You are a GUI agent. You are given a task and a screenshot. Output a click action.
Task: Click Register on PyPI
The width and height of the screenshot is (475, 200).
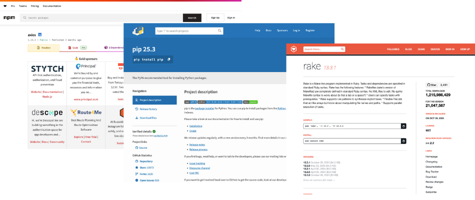[310, 30]
